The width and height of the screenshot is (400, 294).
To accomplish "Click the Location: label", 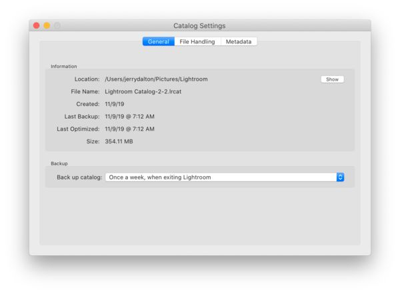I will click(87, 79).
